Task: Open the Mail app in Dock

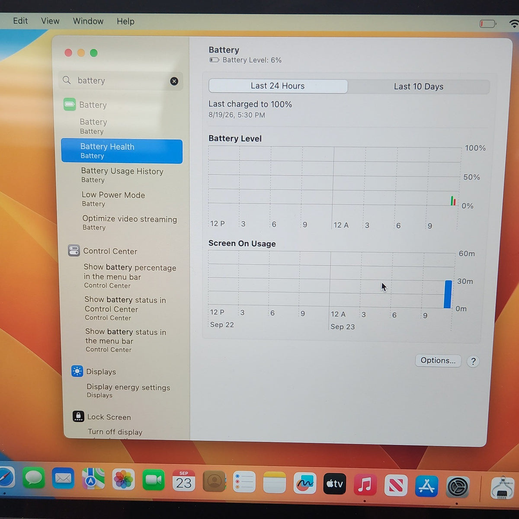Action: [x=63, y=479]
